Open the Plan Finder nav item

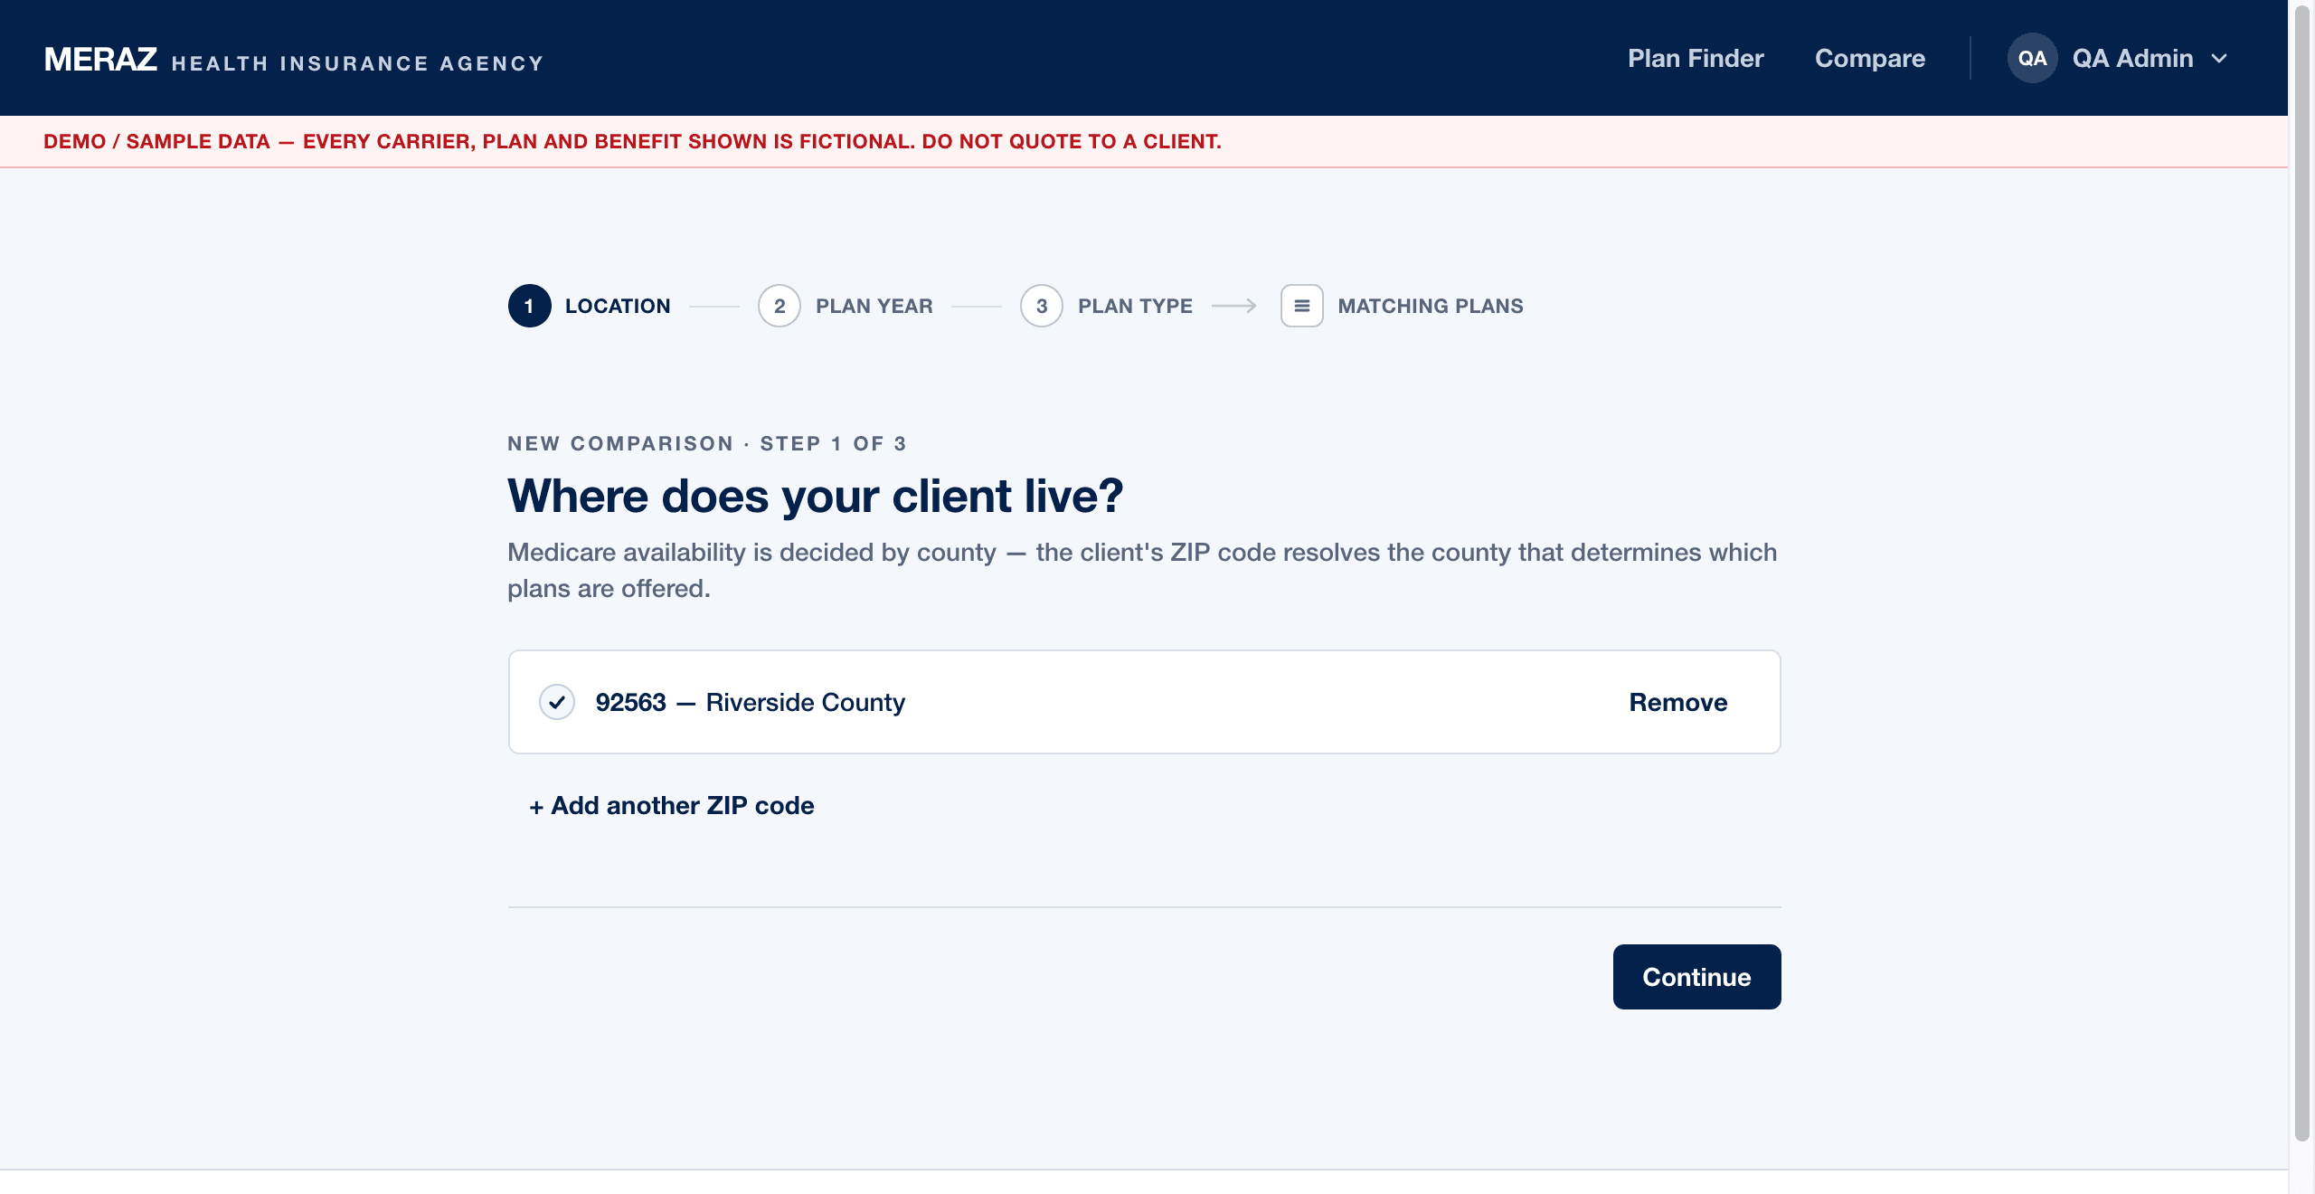1696,59
